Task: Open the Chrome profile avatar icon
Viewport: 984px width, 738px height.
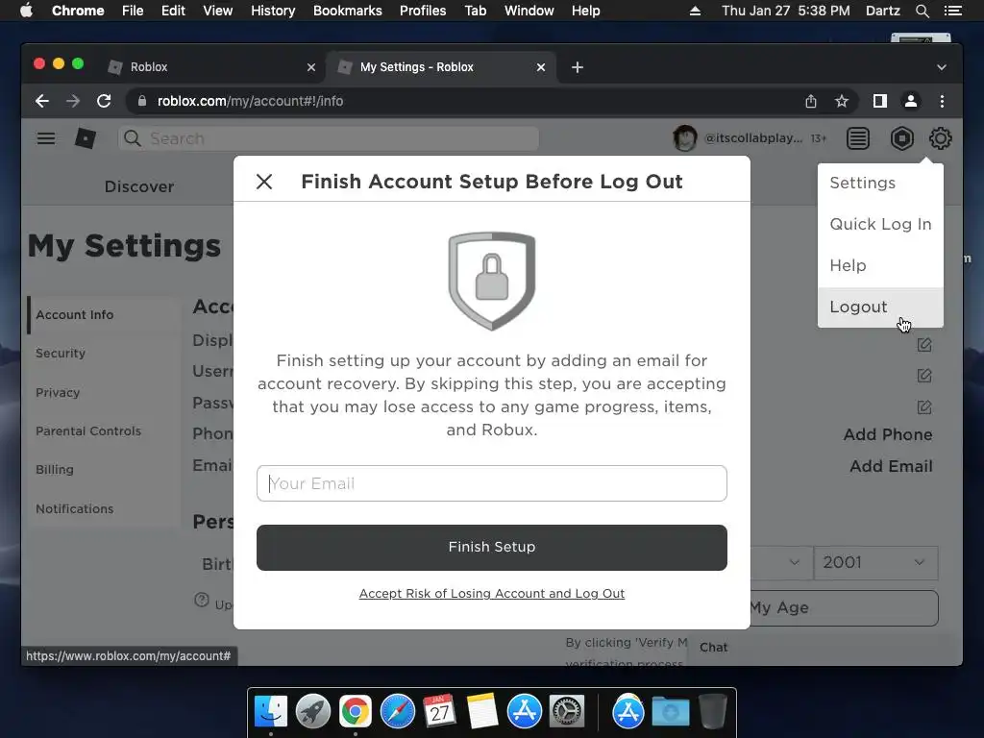Action: 911,101
